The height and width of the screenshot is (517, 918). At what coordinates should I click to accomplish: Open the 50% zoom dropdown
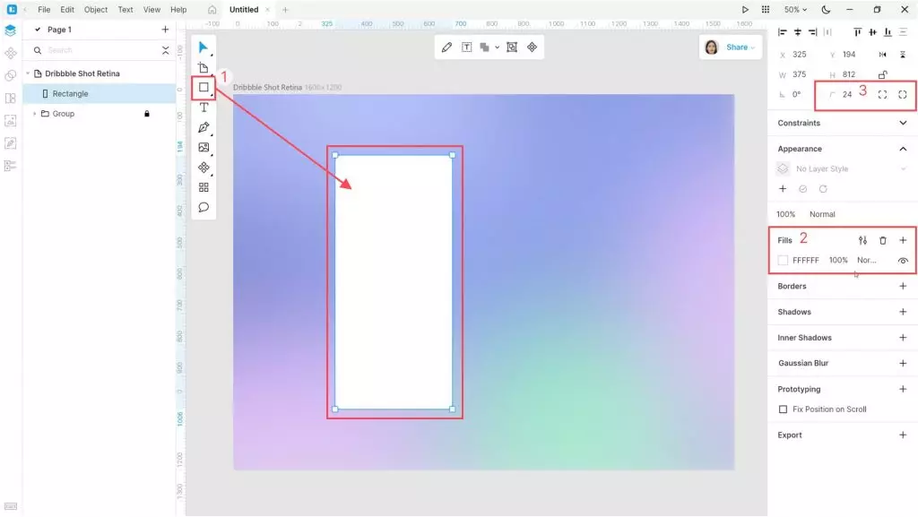pyautogui.click(x=796, y=10)
